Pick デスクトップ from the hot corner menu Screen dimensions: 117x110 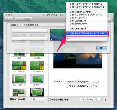click(x=87, y=18)
